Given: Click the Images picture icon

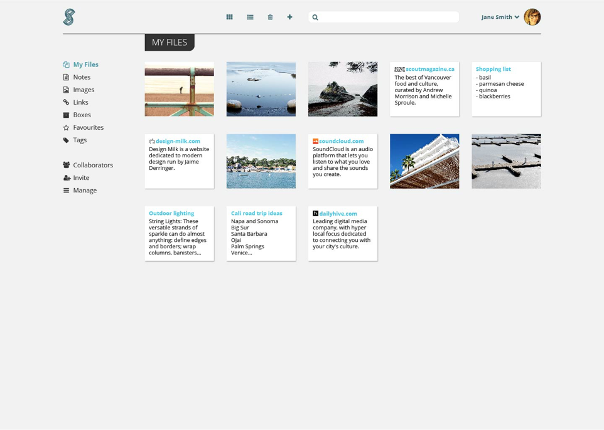Looking at the screenshot, I should pos(66,90).
